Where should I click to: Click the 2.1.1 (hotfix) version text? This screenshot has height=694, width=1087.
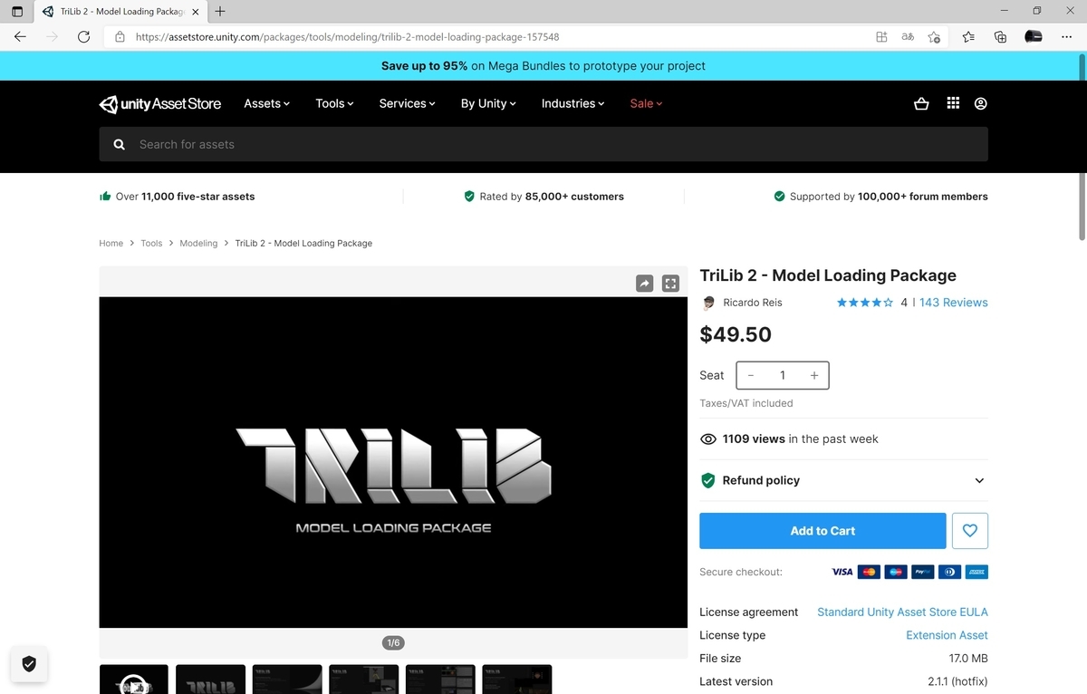(957, 681)
